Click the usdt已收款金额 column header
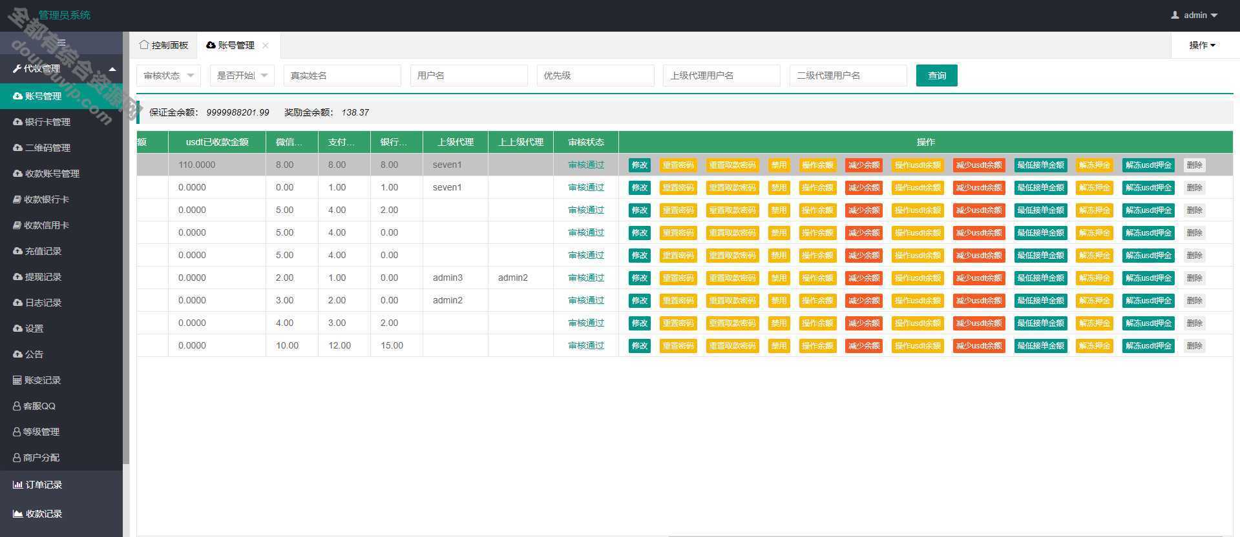This screenshot has width=1240, height=537. point(217,142)
